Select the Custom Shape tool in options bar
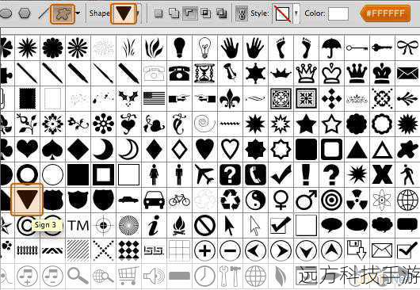Image resolution: width=420 pixels, height=290 pixels. click(x=63, y=13)
